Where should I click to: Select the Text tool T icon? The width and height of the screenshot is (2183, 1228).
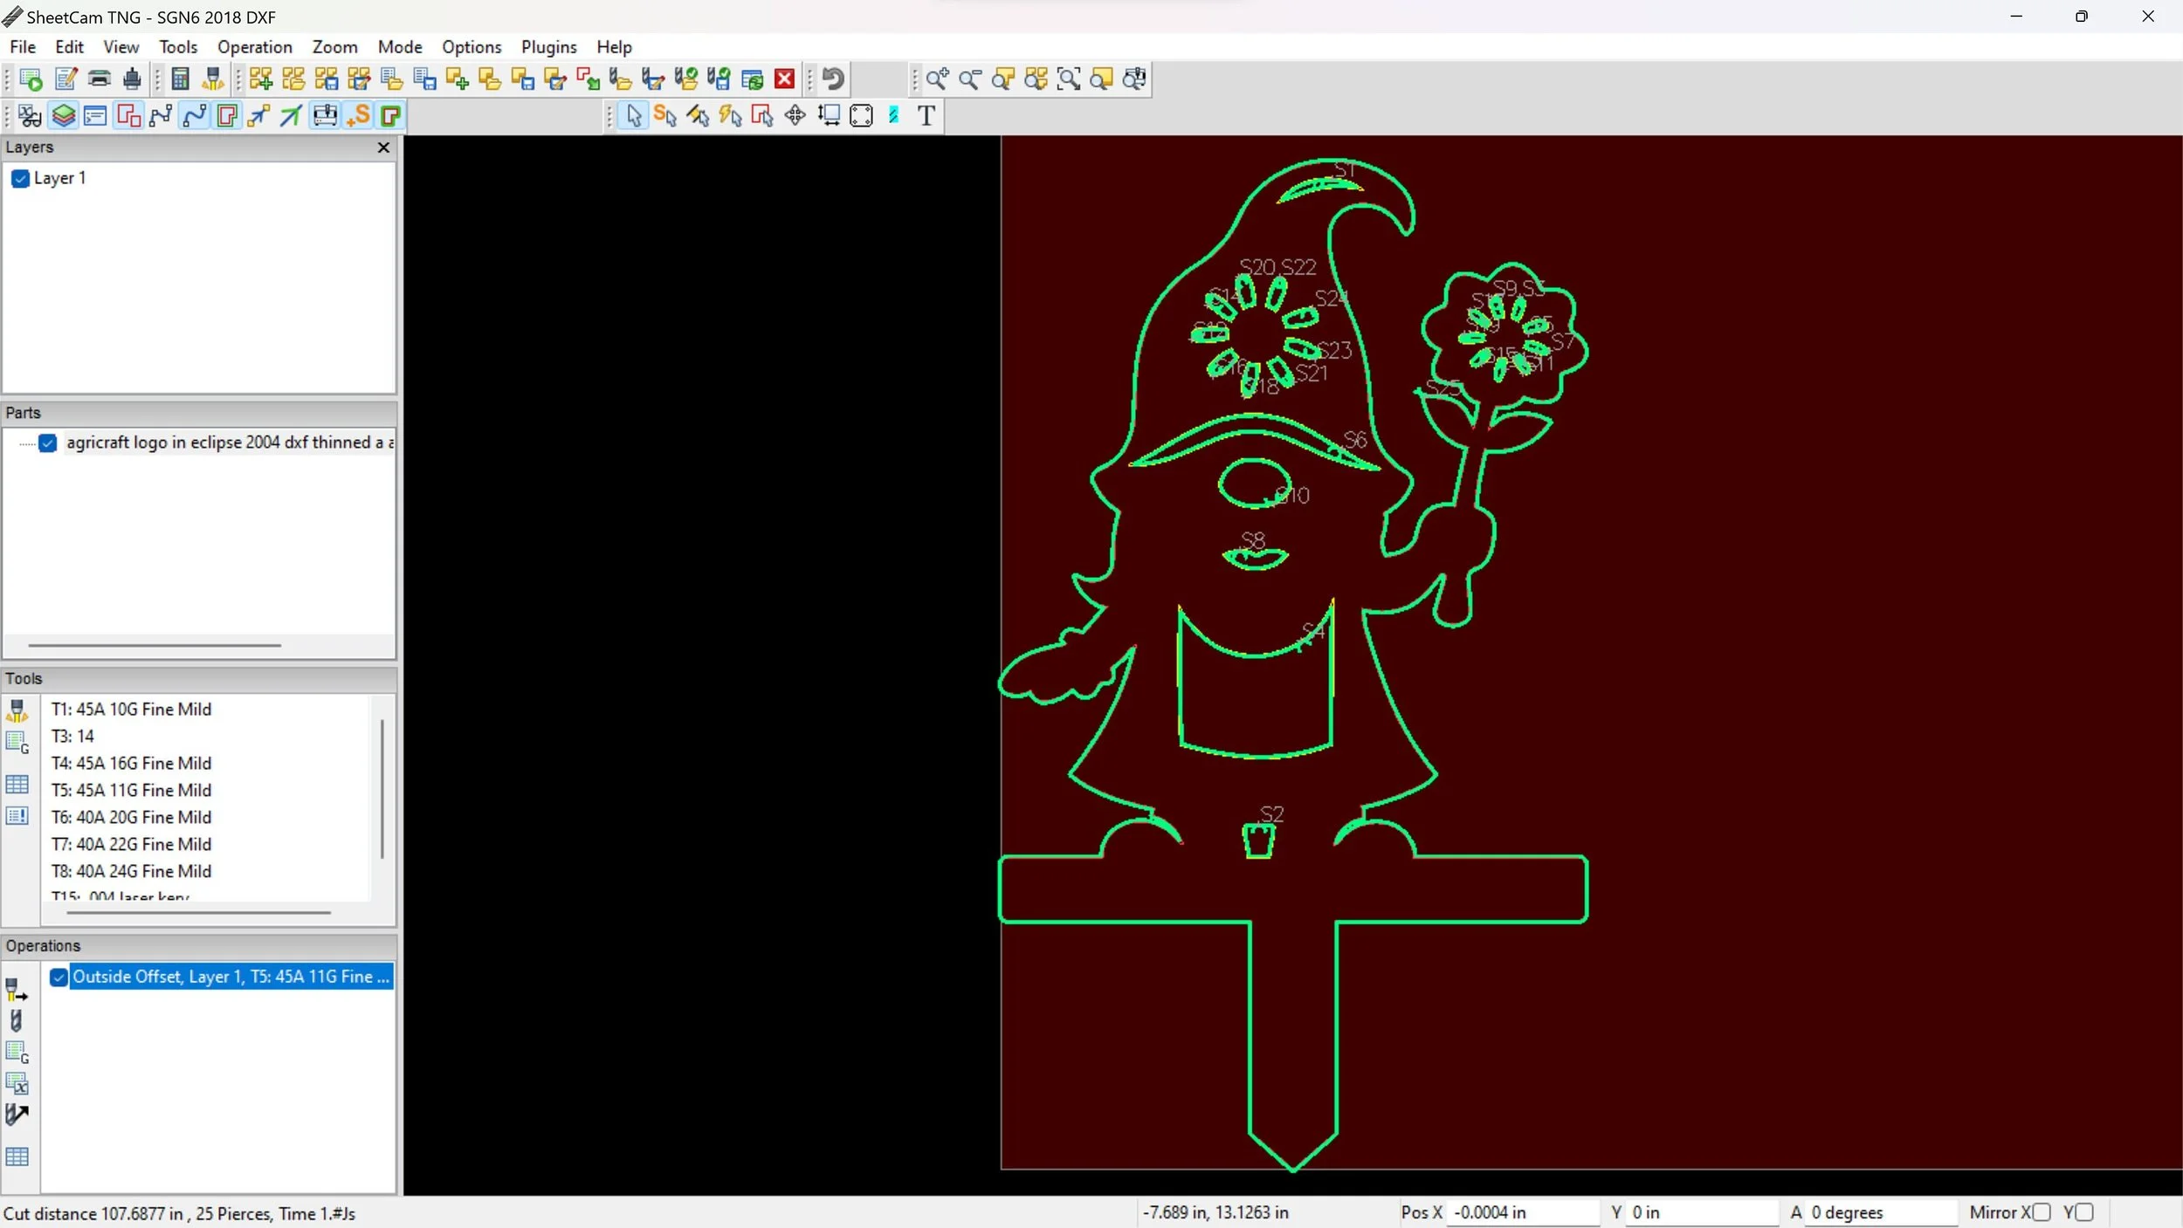[x=926, y=115]
